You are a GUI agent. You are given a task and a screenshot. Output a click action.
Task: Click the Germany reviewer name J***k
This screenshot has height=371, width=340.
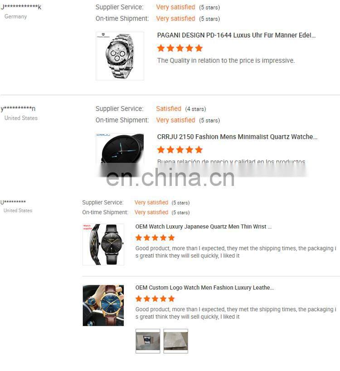tap(21, 7)
